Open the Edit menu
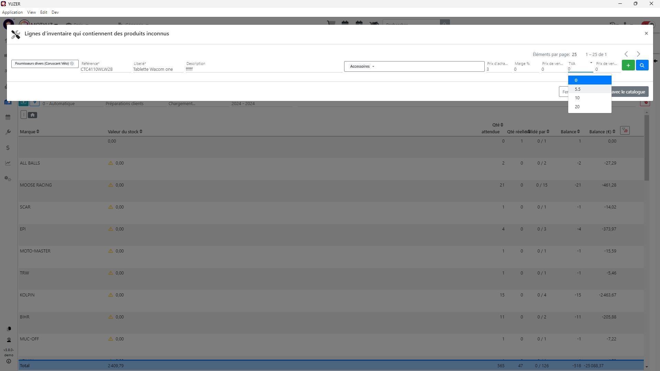Viewport: 660px width, 371px height. [x=44, y=12]
